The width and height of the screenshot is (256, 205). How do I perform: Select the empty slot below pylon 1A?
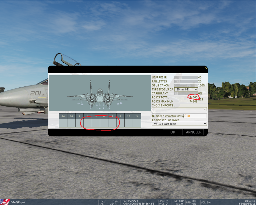137,123
